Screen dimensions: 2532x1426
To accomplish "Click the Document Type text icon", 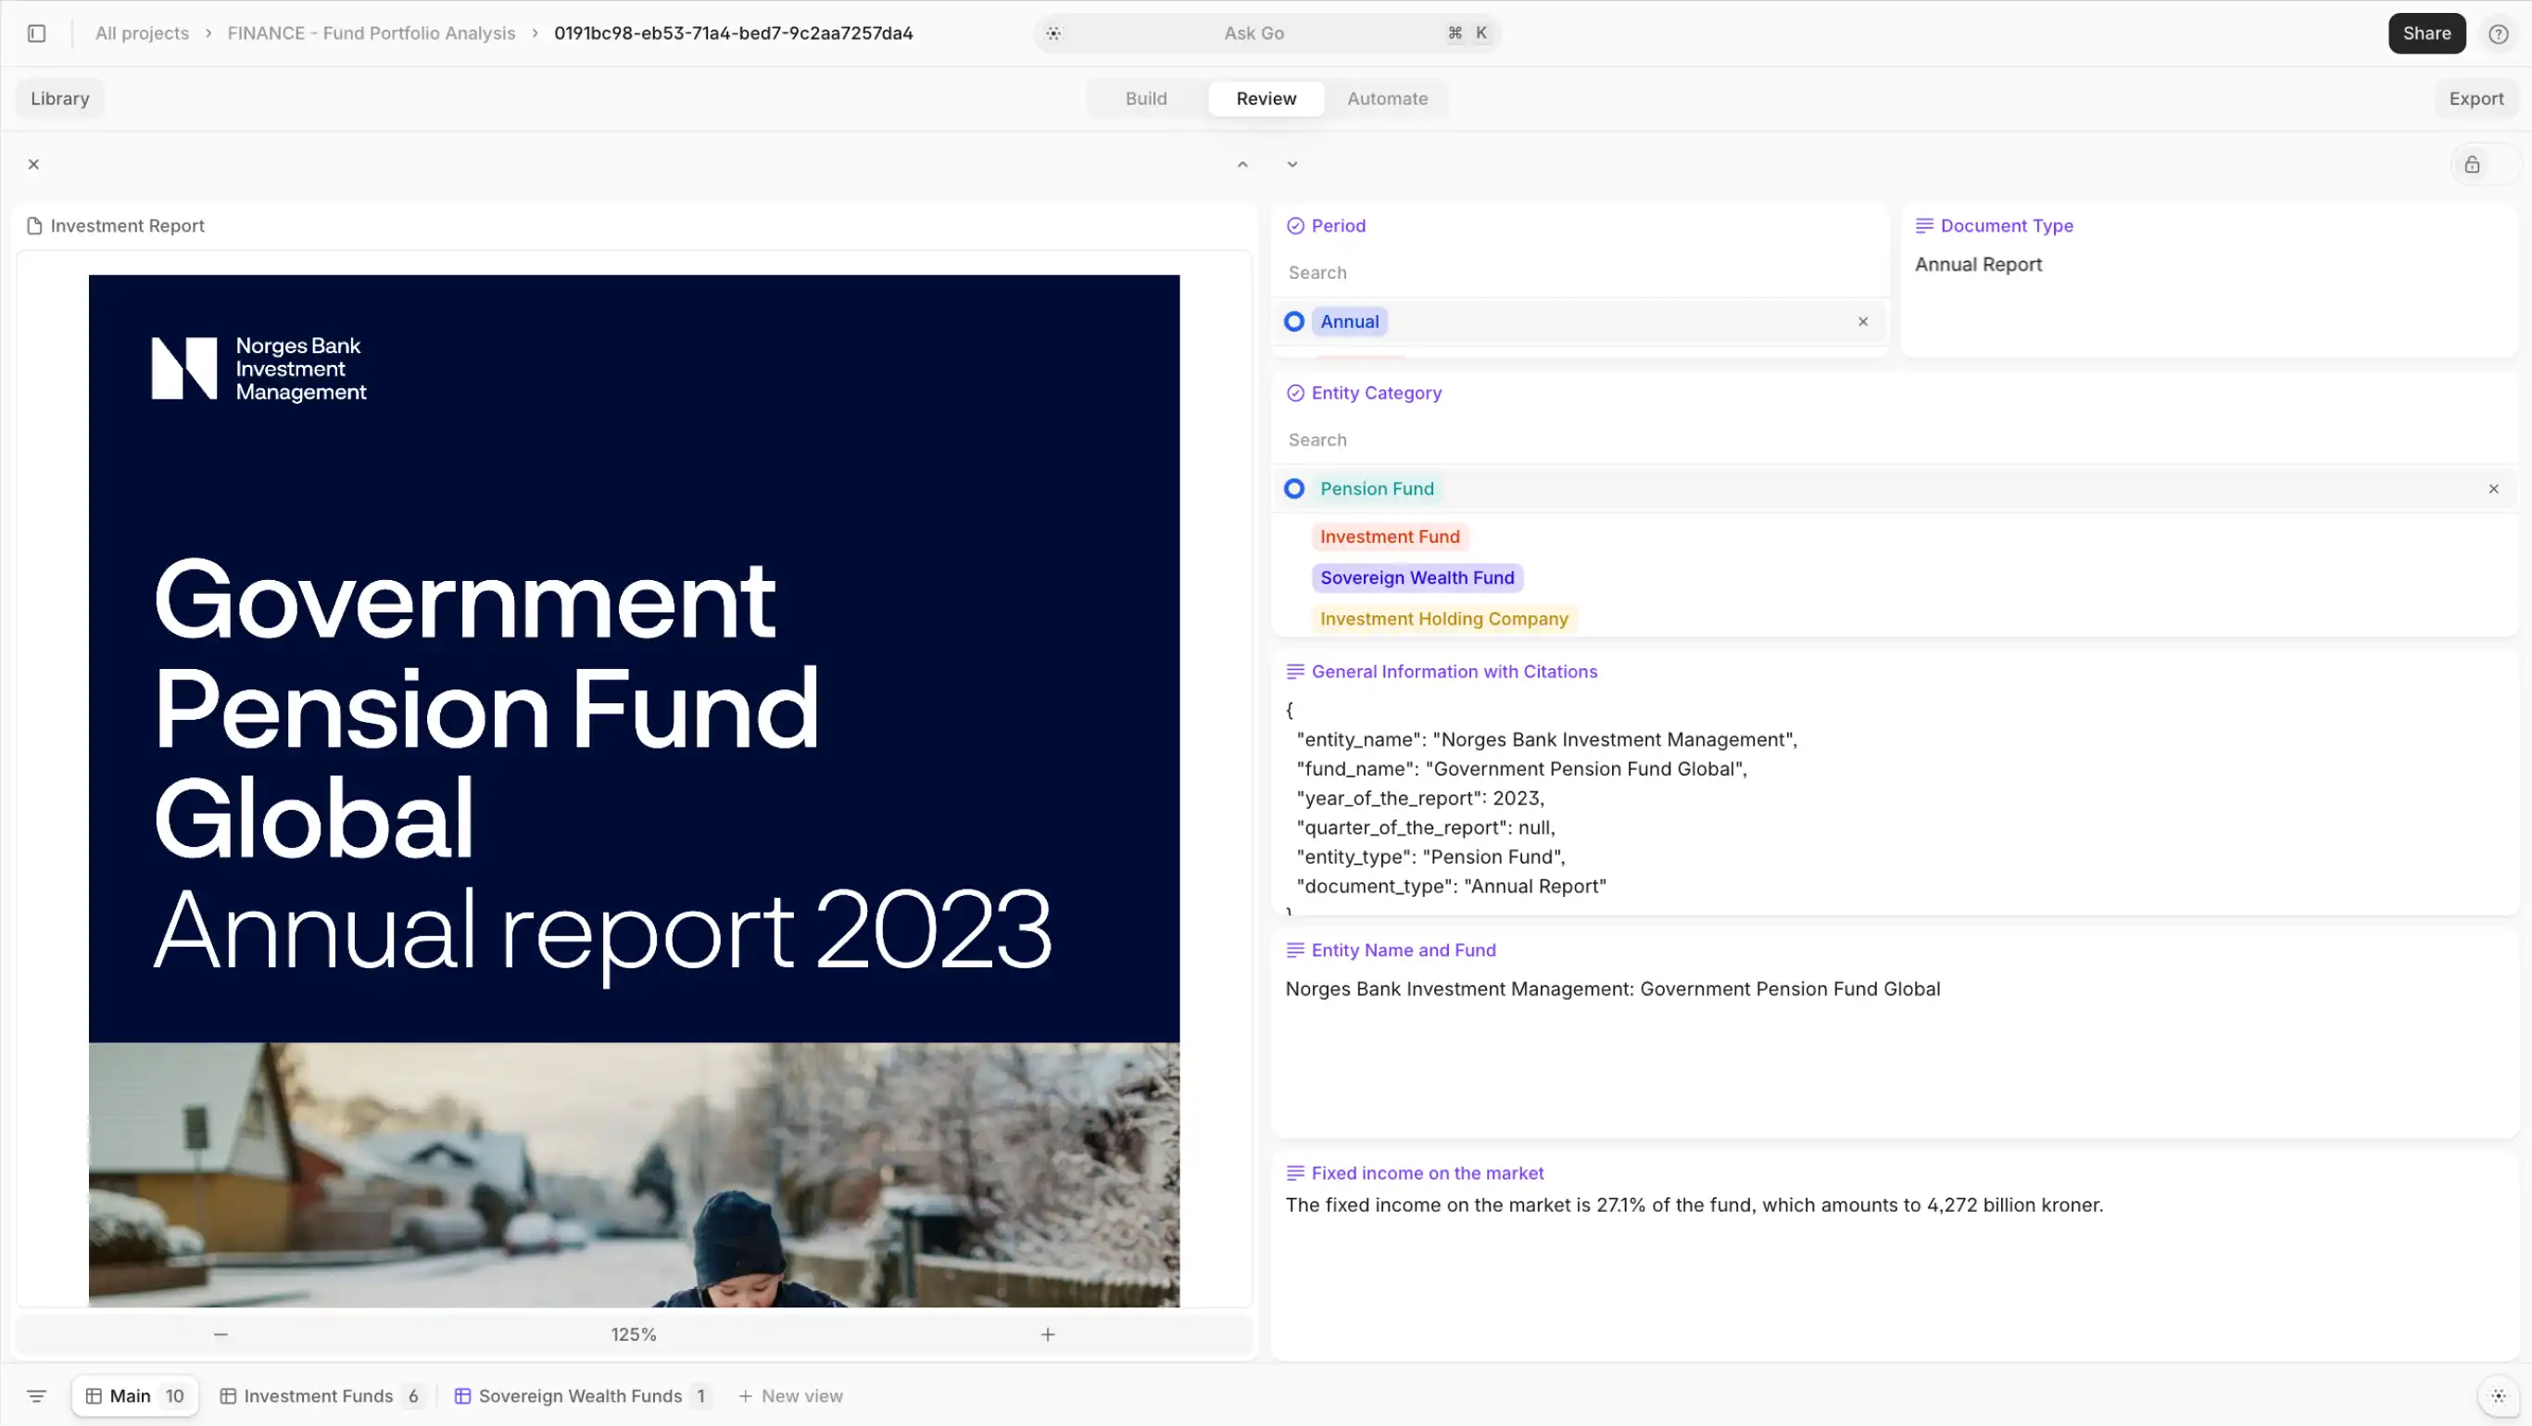I will click(x=1923, y=226).
